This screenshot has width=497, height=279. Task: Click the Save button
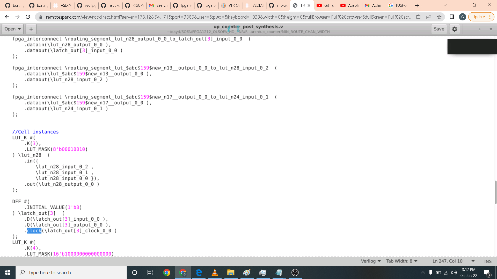point(439,29)
